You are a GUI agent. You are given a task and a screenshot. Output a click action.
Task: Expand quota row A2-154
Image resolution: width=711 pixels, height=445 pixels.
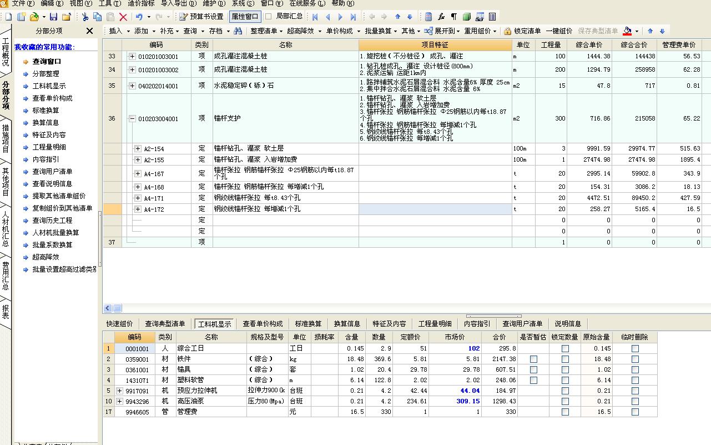click(138, 149)
